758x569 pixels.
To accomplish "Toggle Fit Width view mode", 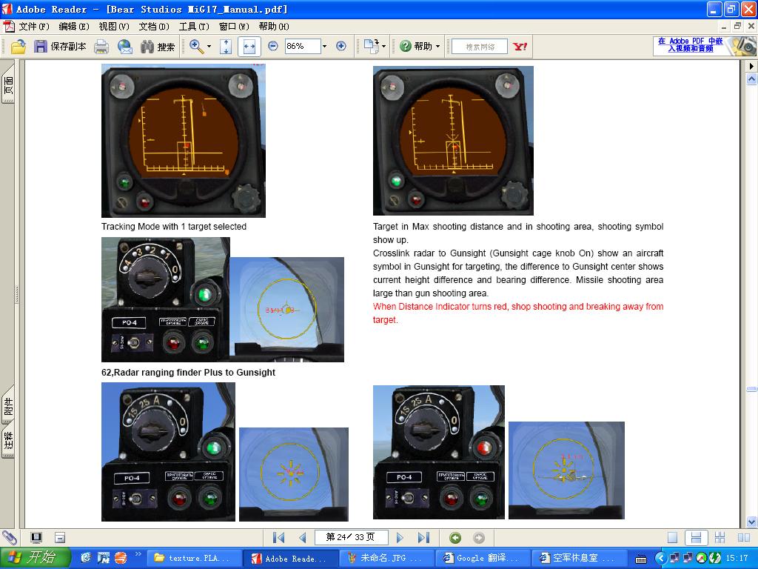I will 249,47.
